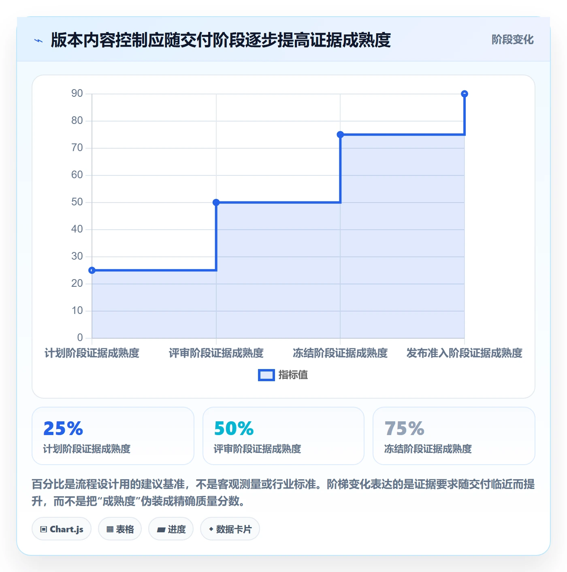Image resolution: width=567 pixels, height=572 pixels.
Task: Click the y-axis tick label 60
Action: 77,175
